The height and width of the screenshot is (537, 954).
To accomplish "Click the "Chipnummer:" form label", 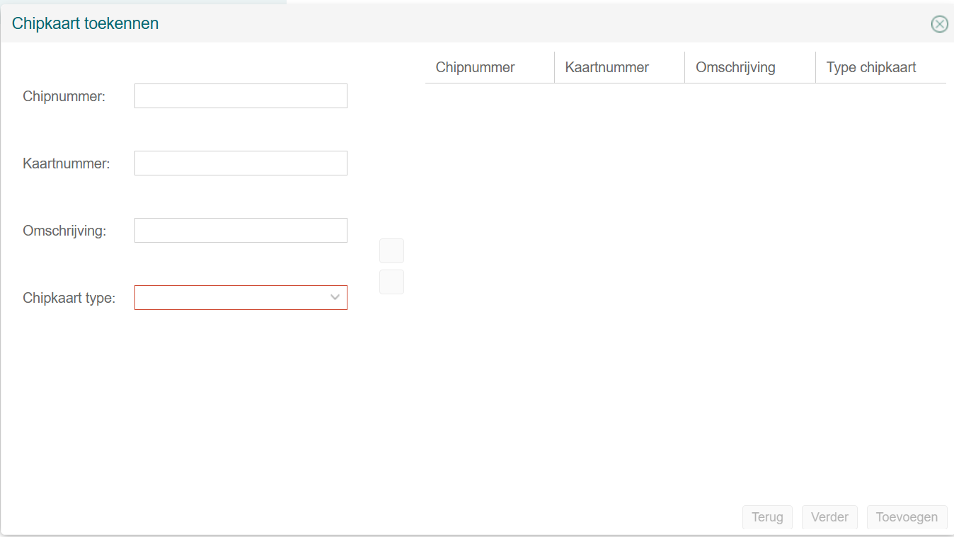I will (64, 97).
